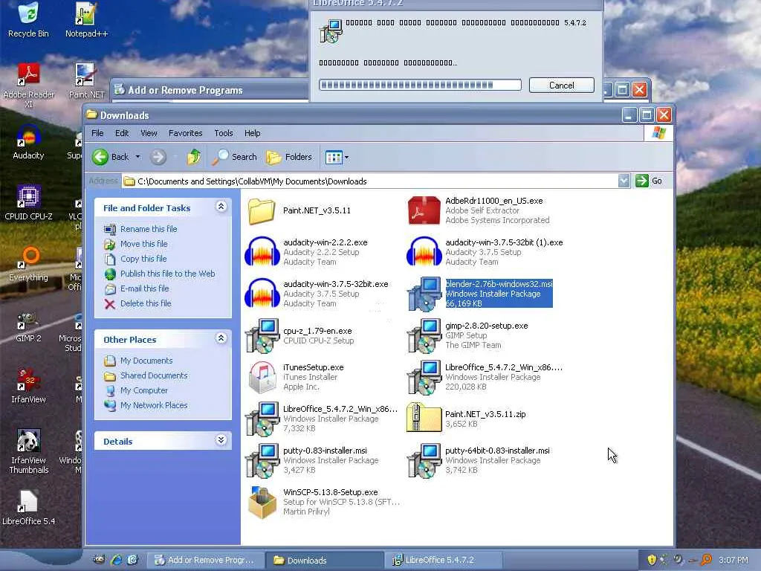
Task: Open the Favorites menu
Action: [x=185, y=133]
